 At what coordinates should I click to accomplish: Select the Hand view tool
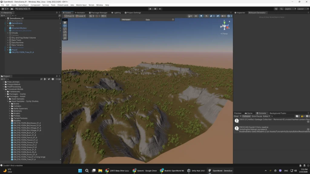65,22
